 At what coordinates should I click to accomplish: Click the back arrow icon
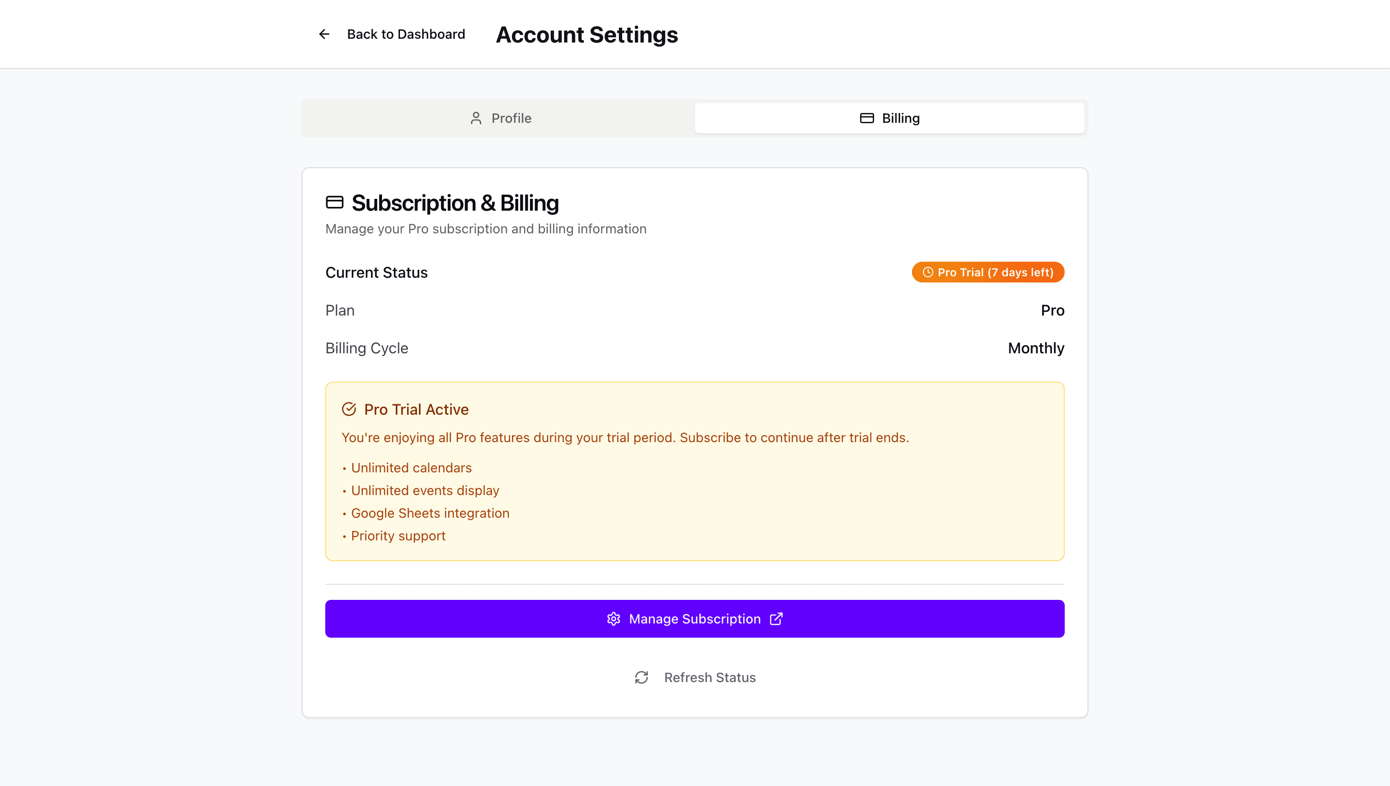click(x=323, y=34)
